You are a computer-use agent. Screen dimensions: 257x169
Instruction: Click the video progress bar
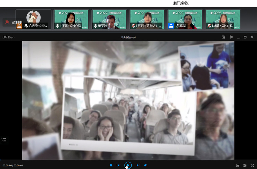click(x=129, y=160)
